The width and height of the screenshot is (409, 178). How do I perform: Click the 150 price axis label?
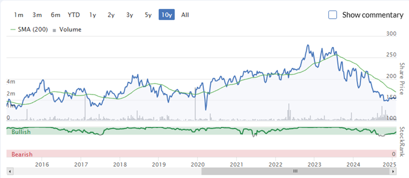[392, 97]
